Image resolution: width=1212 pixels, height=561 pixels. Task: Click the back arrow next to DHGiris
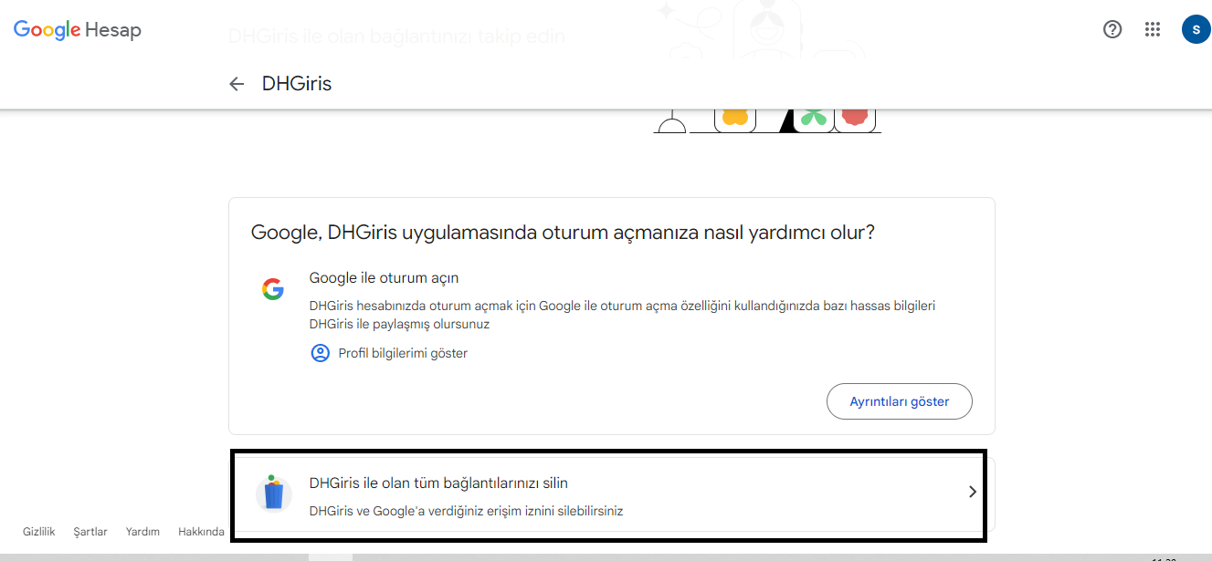click(237, 83)
